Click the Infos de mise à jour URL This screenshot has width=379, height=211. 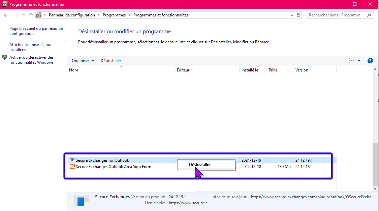pos(313,197)
